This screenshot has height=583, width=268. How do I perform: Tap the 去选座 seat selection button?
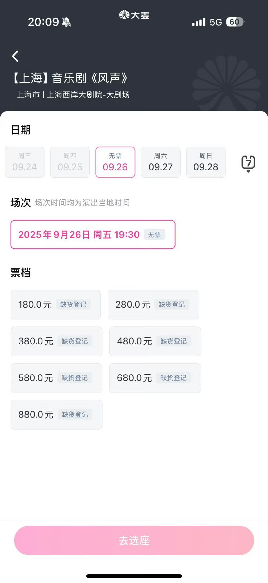134,540
